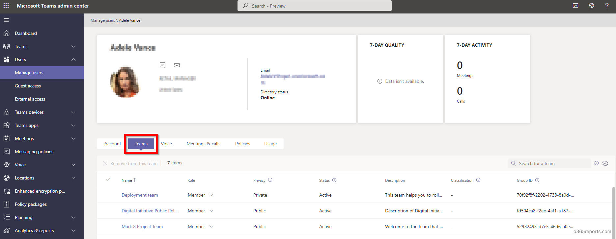The height and width of the screenshot is (239, 616).
Task: Click Manage users breadcrumb link
Action: (x=103, y=20)
